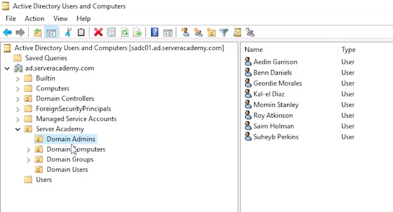
Task: Click the Up one level folder icon
Action: pyautogui.click(x=38, y=32)
